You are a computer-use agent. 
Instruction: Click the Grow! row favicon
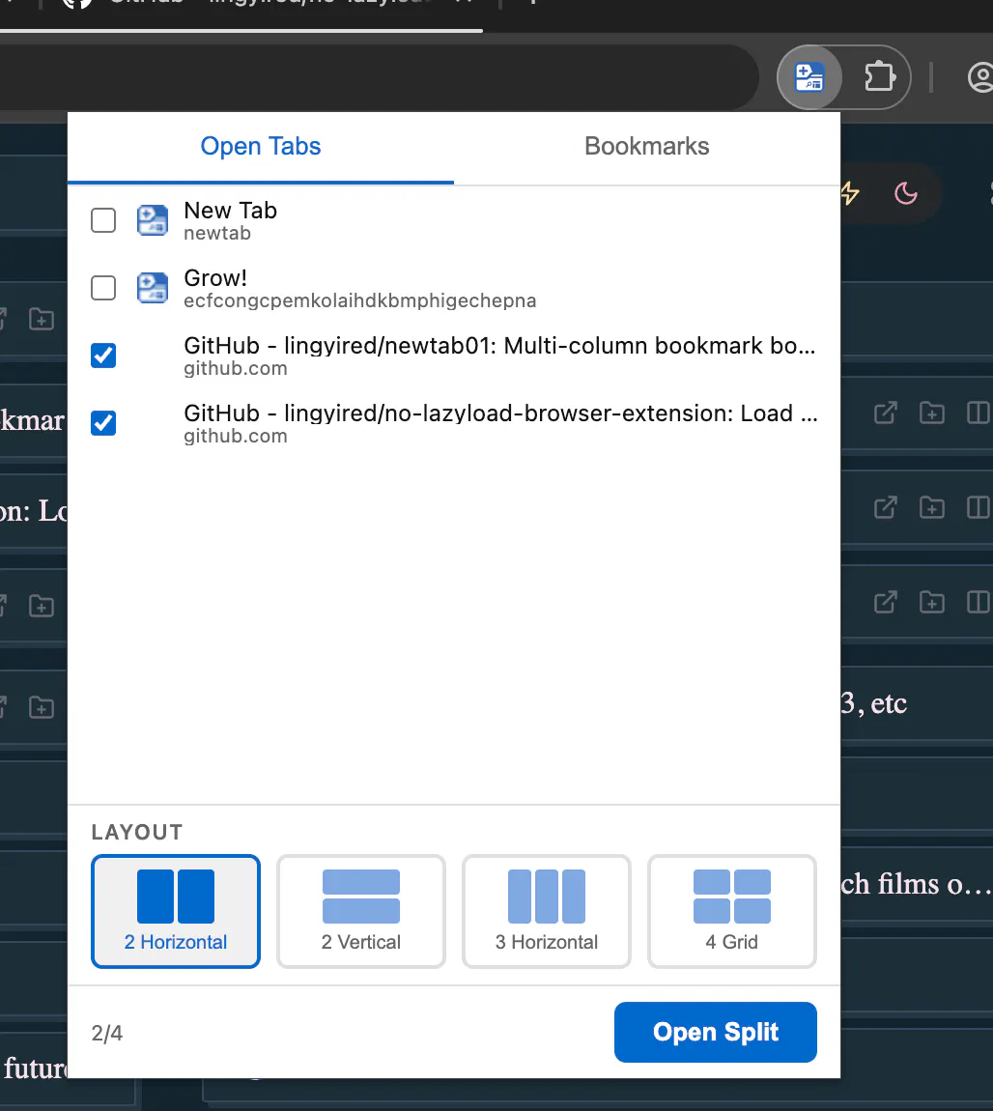coord(153,288)
